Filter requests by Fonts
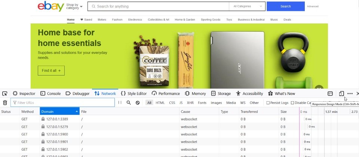 tap(202, 103)
